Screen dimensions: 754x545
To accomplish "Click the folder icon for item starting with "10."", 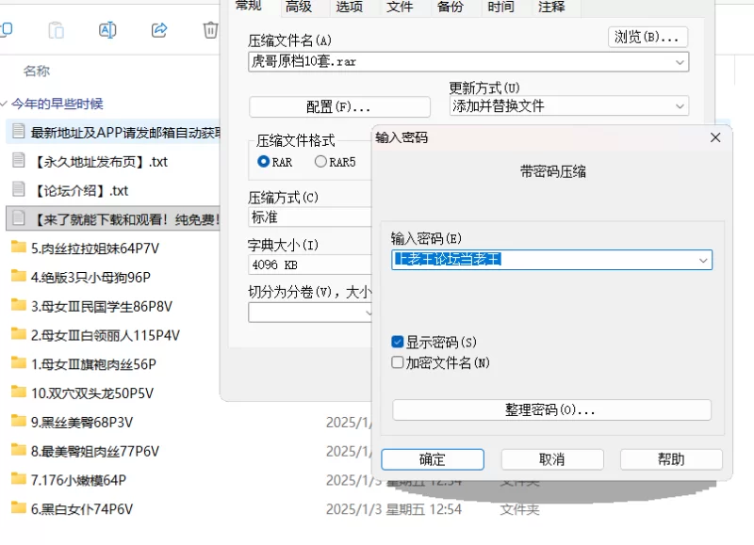I will [18, 393].
